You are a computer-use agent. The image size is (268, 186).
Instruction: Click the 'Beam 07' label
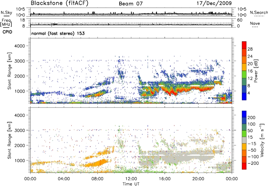tap(131, 4)
